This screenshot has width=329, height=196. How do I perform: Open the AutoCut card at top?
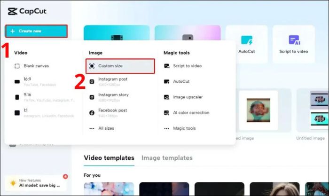[247, 44]
